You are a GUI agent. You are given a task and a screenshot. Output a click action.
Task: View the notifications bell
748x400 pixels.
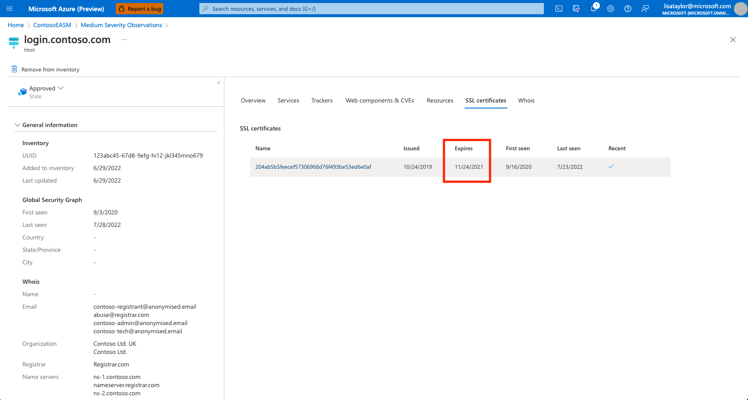[593, 8]
